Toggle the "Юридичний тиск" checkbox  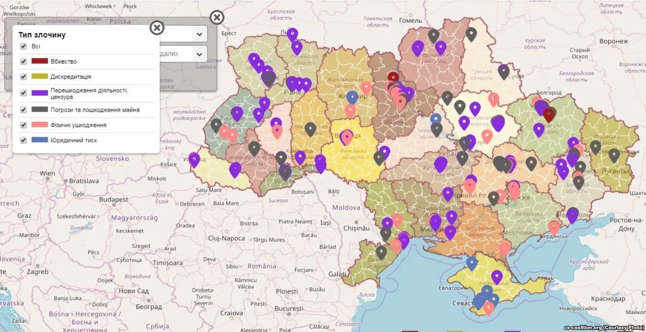[x=22, y=140]
